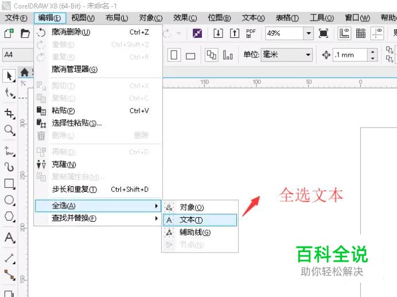The height and width of the screenshot is (297, 397).
Task: Click the Open folder icon
Action: coord(25,33)
